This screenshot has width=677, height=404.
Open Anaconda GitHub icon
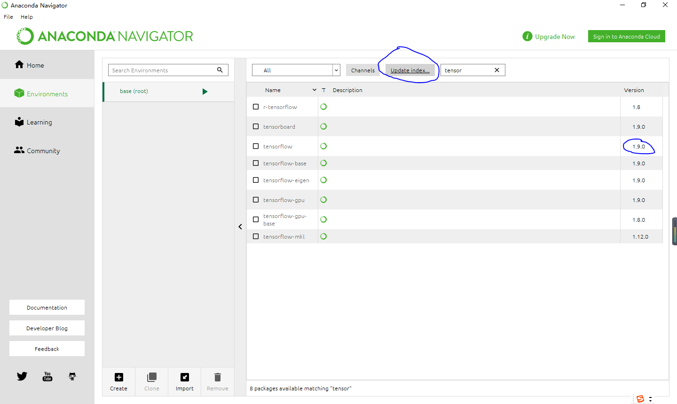tap(72, 376)
